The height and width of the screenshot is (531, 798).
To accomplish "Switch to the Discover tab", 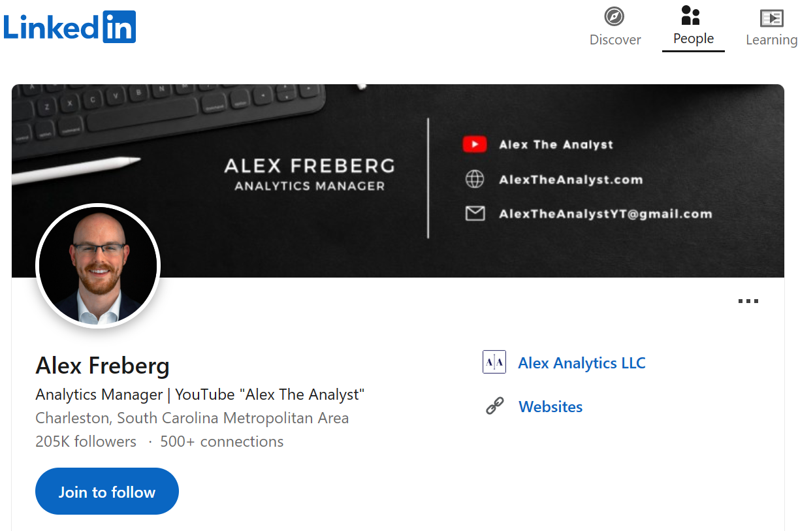I will (615, 40).
